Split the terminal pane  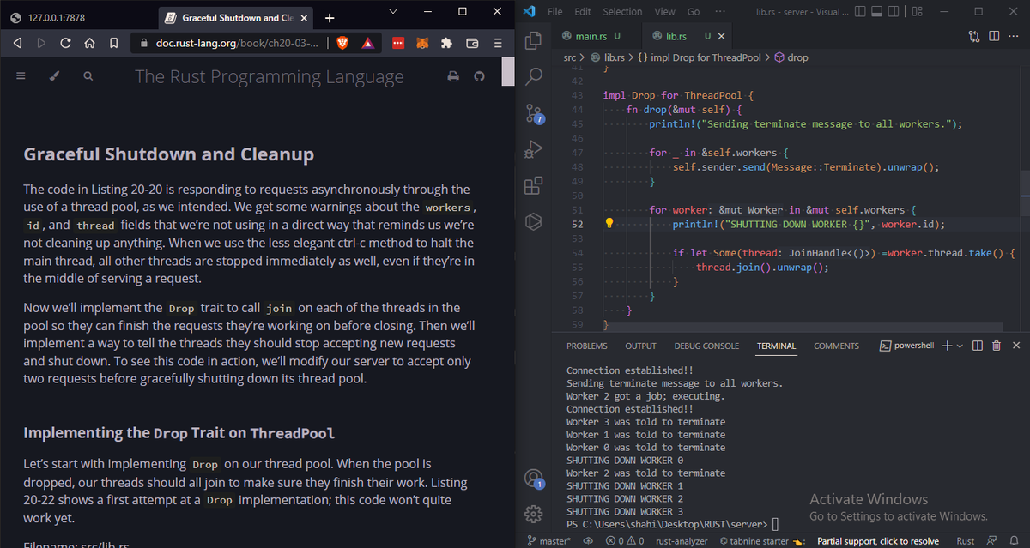pos(978,346)
